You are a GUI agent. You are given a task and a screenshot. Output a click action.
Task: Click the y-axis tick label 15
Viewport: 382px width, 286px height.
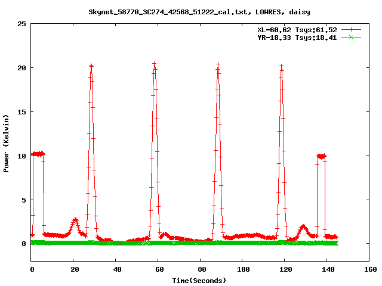point(21,112)
